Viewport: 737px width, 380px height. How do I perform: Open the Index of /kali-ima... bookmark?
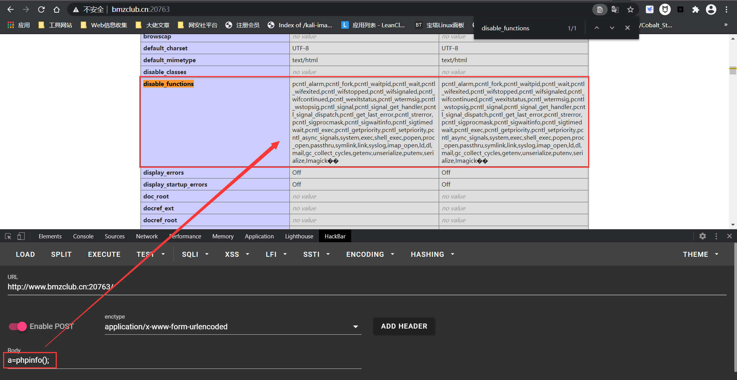[300, 25]
